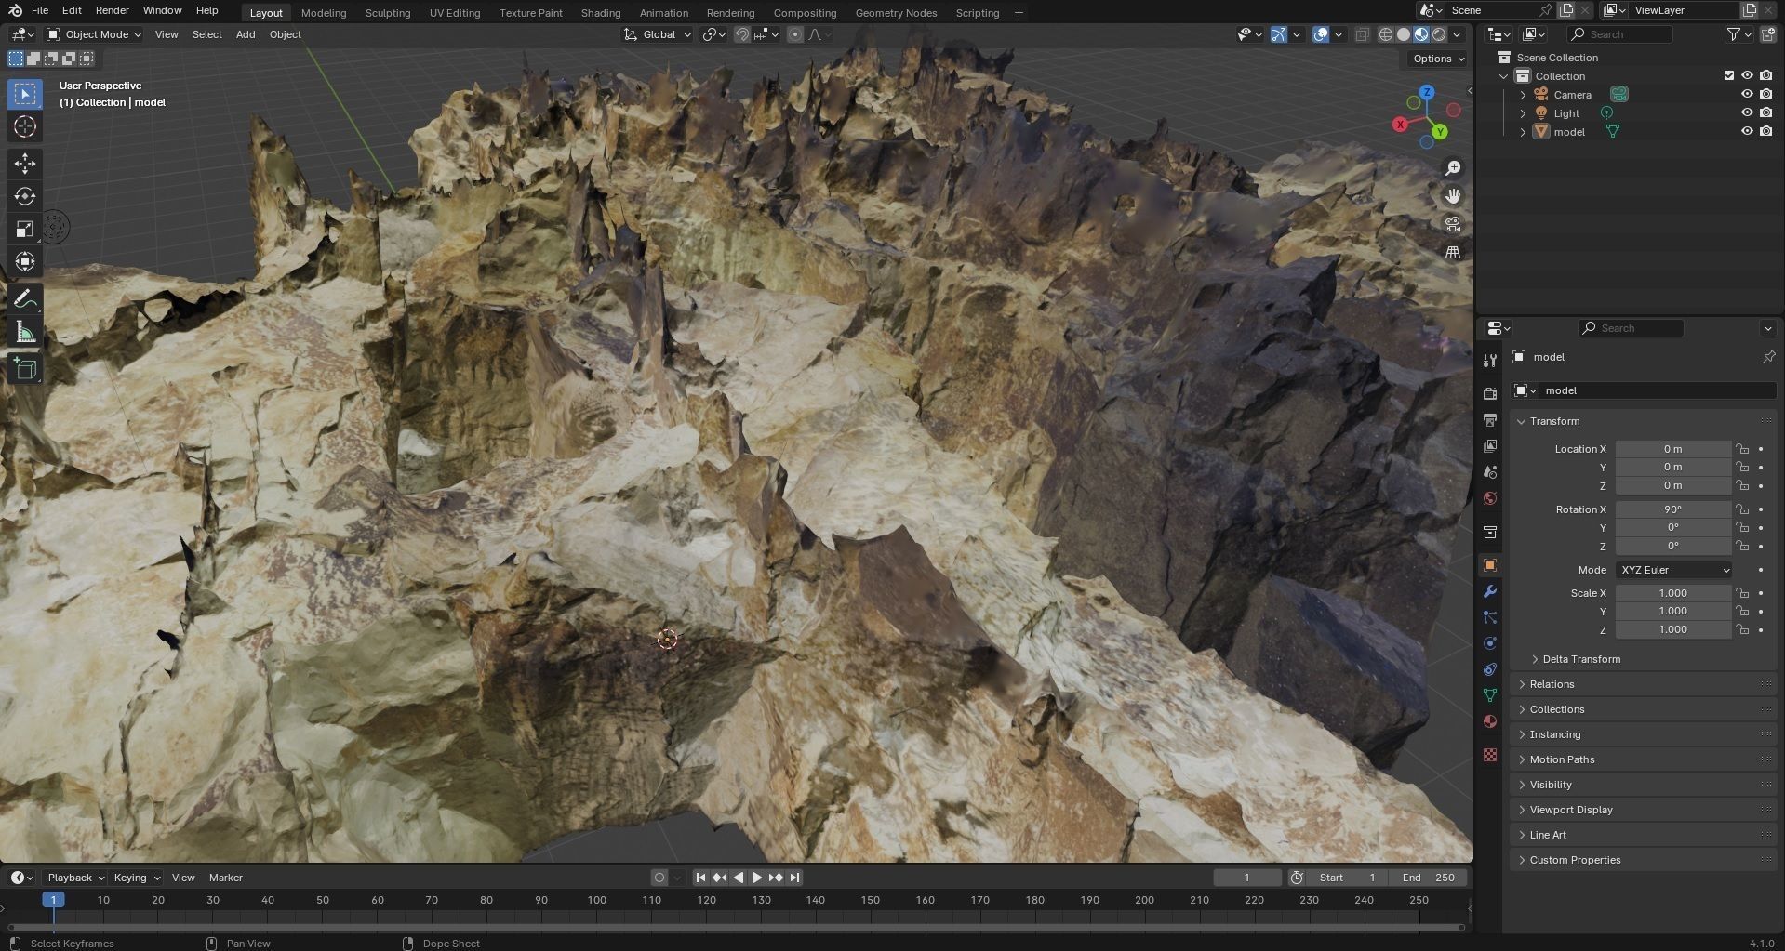The width and height of the screenshot is (1785, 951).
Task: Select the Cursor tool in toolbar
Action: coord(25,127)
